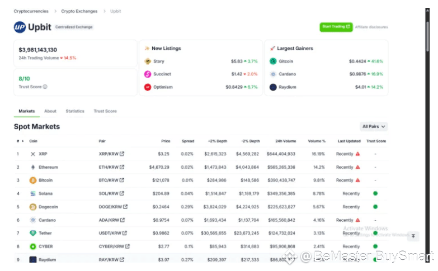Click the Coin column header
438x271 pixels.
(33, 141)
